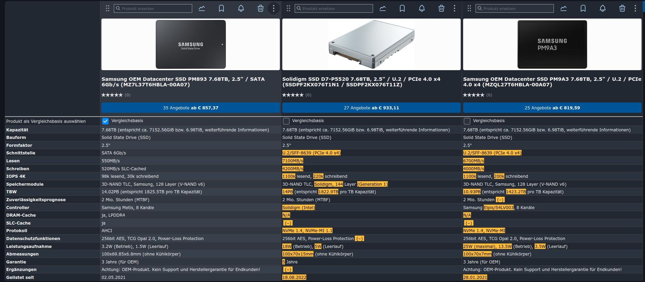Viewport: 645px width, 282px height.
Task: Select highlighted 6700MB/s read value
Action: (473, 161)
